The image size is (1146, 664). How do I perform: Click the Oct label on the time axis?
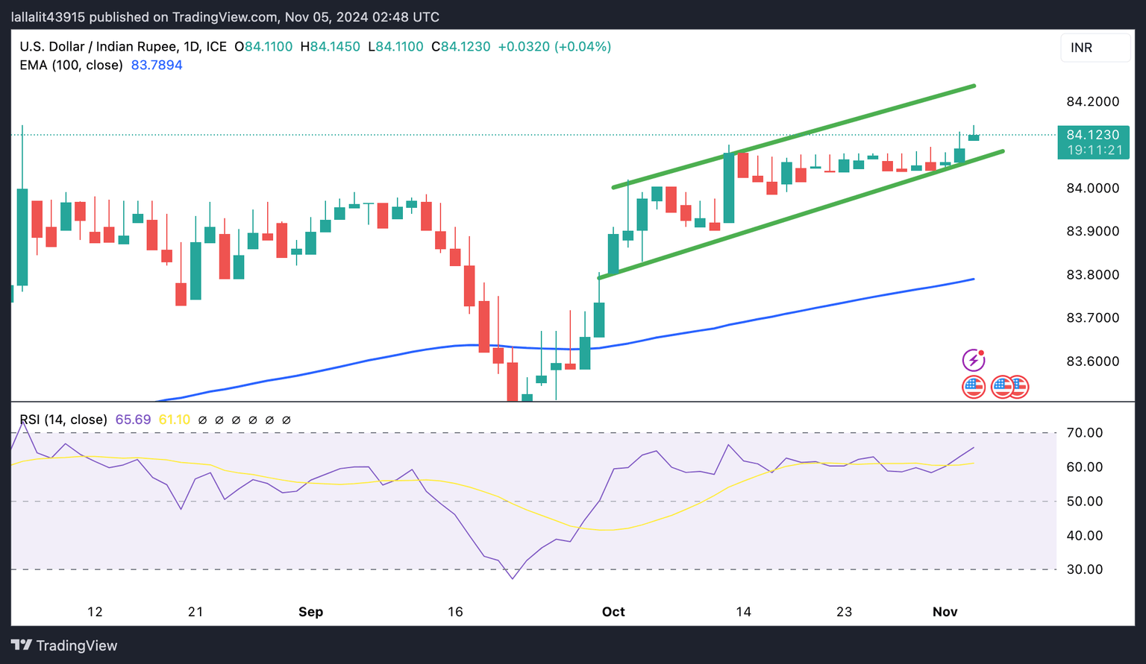click(613, 612)
